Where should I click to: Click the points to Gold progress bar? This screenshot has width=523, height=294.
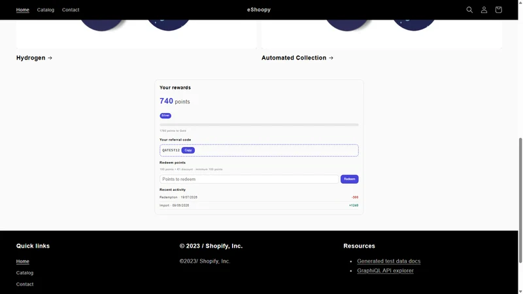(x=259, y=125)
